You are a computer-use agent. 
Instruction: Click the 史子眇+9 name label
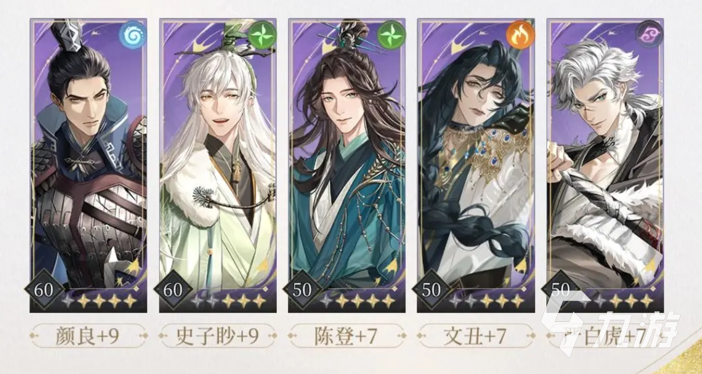(217, 336)
